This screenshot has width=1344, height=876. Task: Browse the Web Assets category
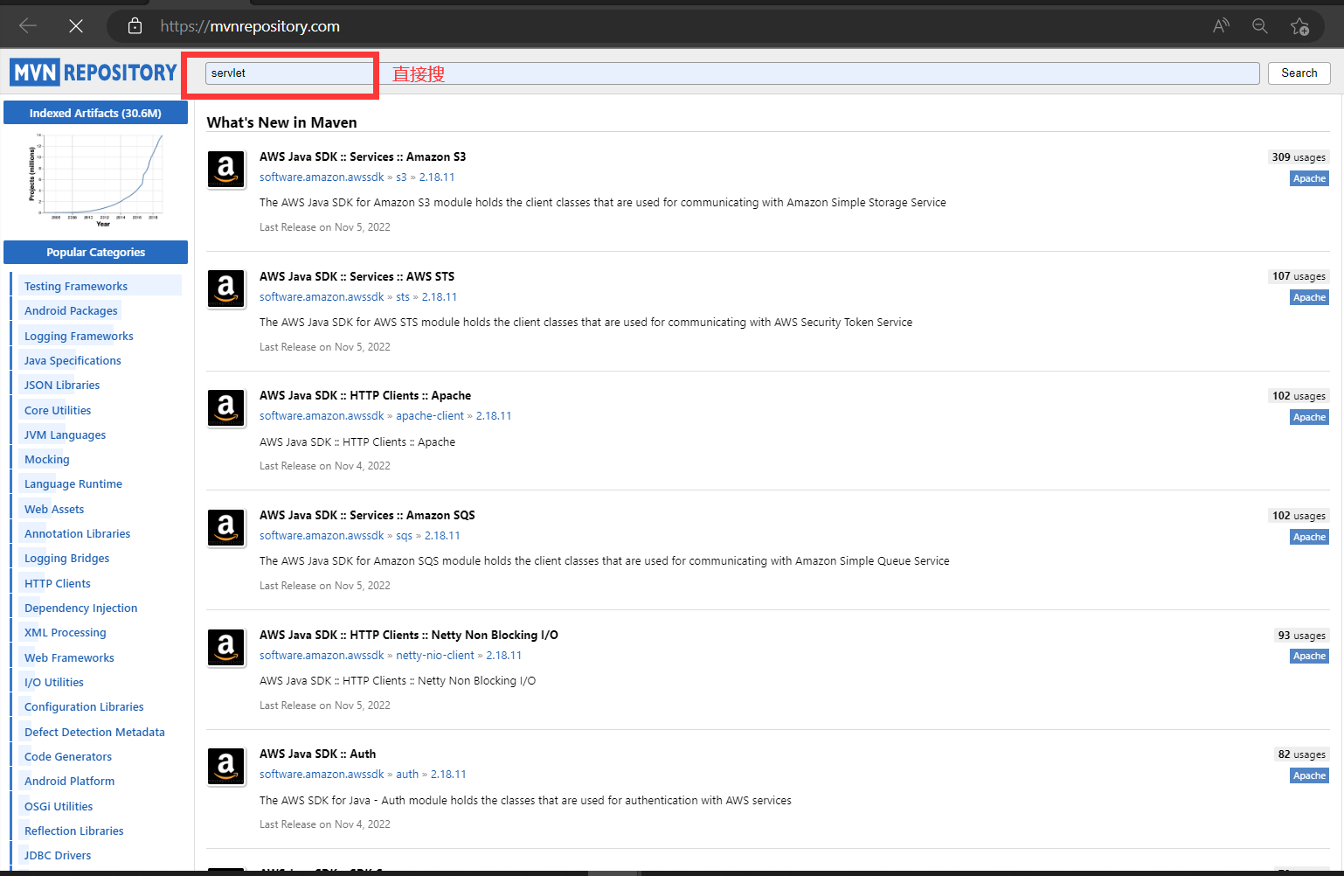[x=54, y=509]
